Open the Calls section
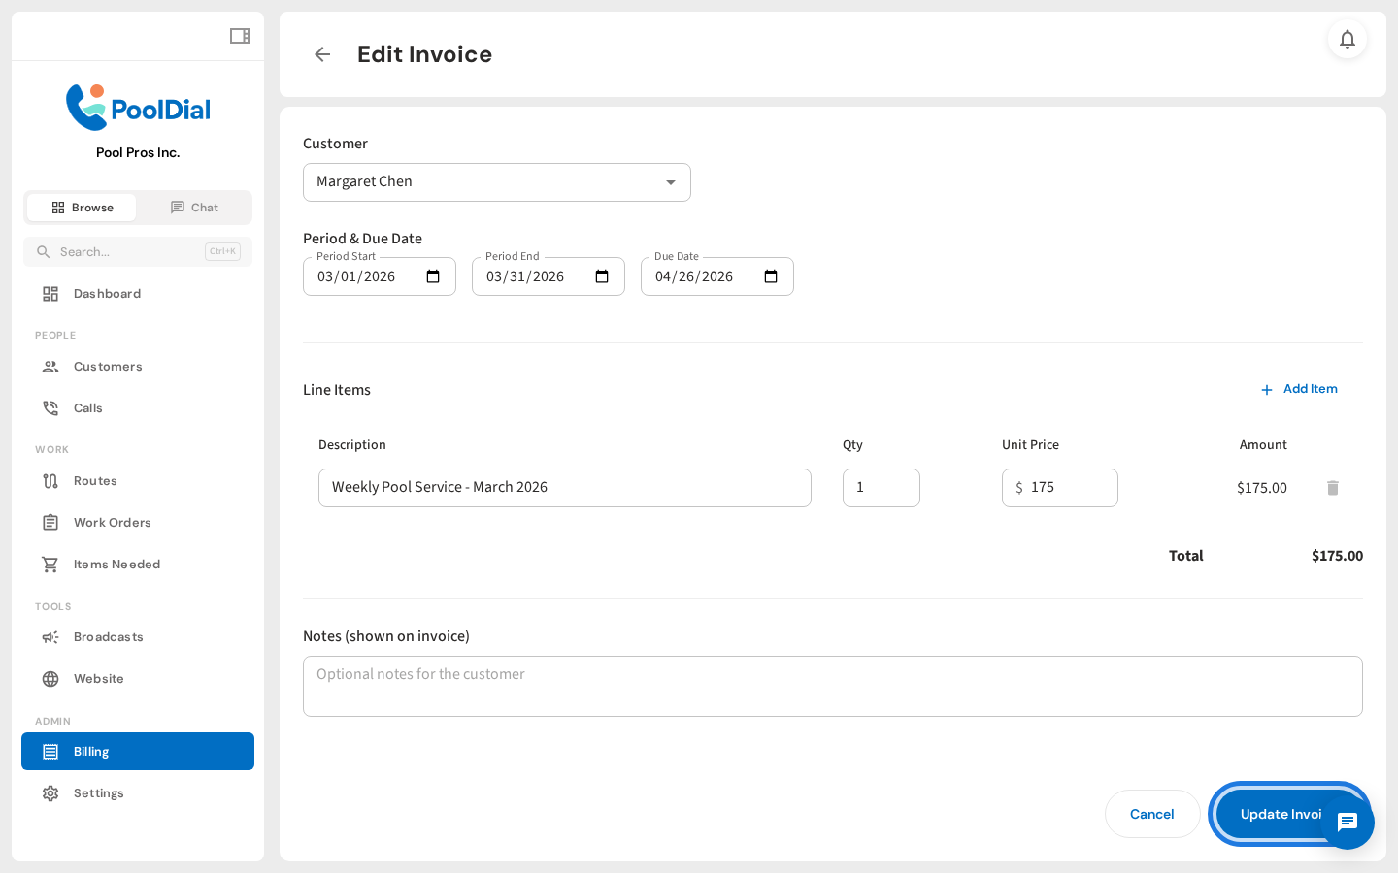 coord(87,407)
